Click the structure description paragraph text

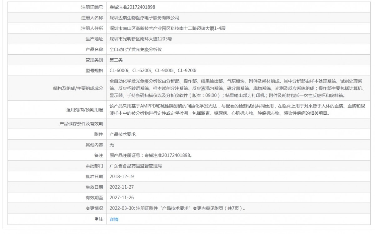[237, 88]
